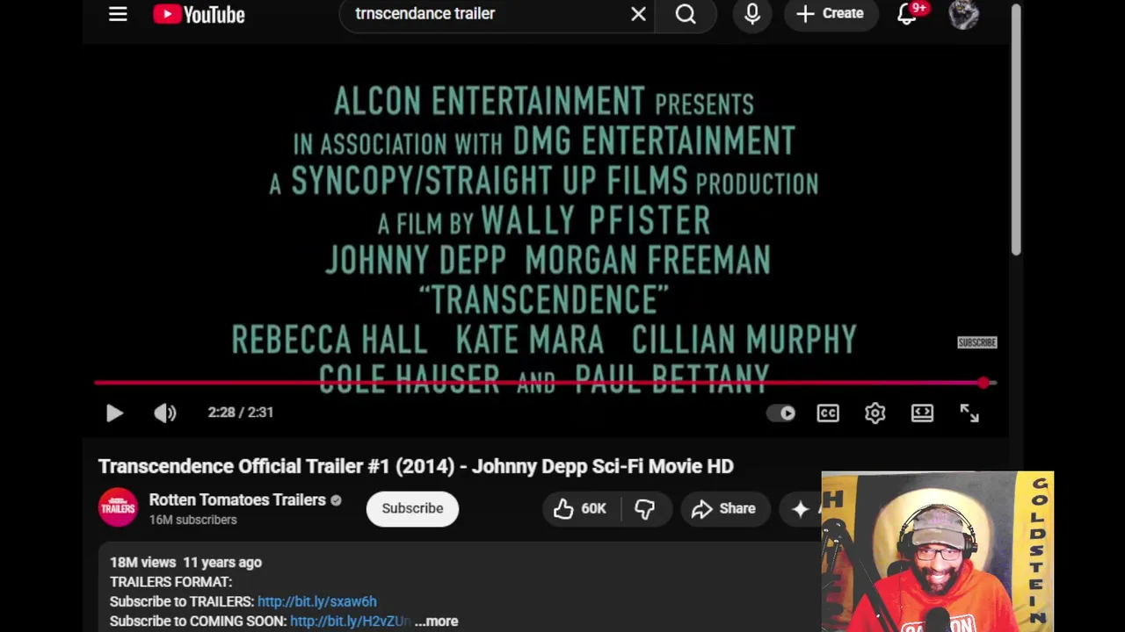Viewport: 1125px width, 632px height.
Task: Start voice search with the microphone
Action: tap(752, 14)
